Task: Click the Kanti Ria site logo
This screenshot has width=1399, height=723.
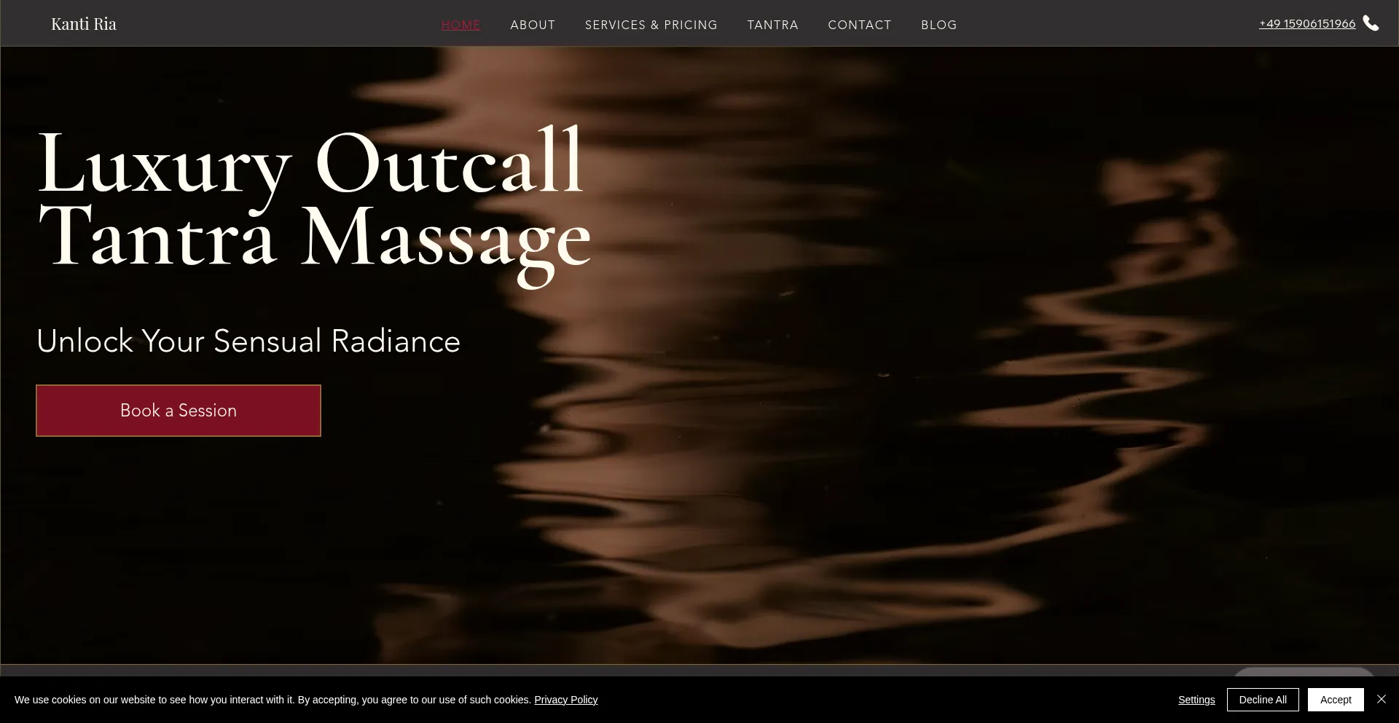Action: coord(84,24)
